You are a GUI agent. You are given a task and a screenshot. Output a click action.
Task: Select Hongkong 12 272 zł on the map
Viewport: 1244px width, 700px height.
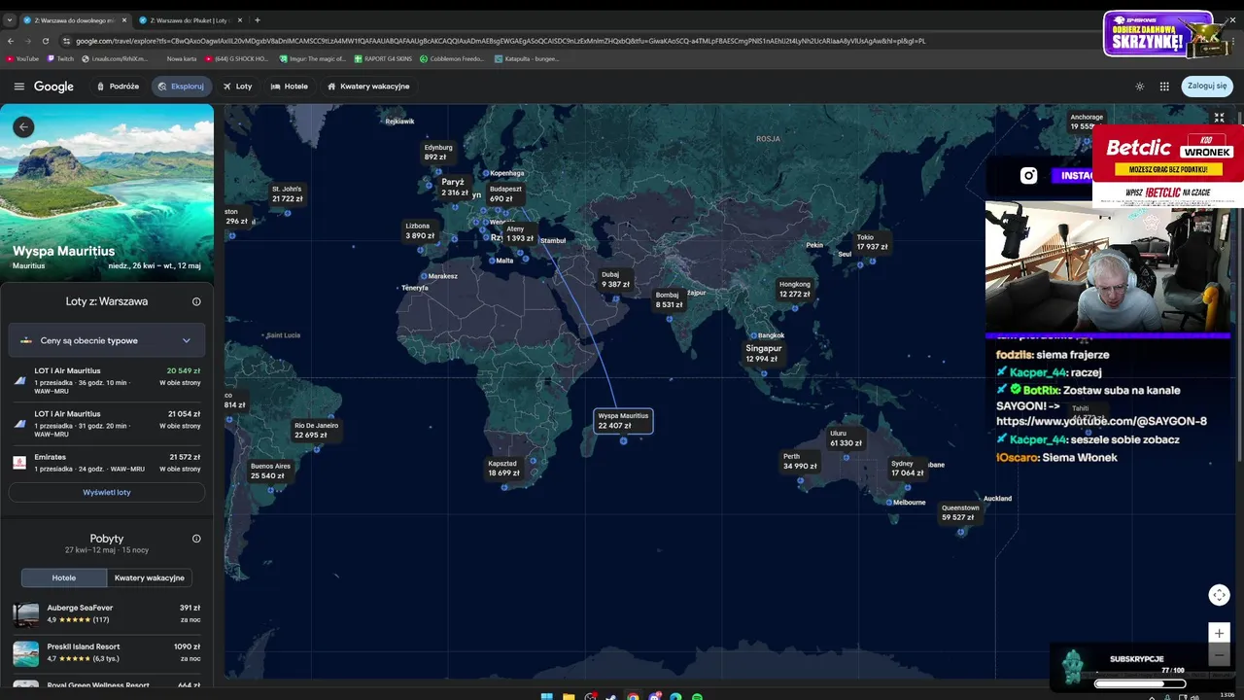[x=794, y=290]
